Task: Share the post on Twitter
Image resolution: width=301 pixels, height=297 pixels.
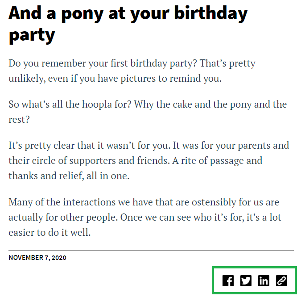Action: tap(246, 280)
